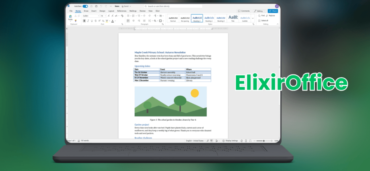Screen dimensions: 370x171
Task: Toggle Underline formatting
Action: click(92, 21)
